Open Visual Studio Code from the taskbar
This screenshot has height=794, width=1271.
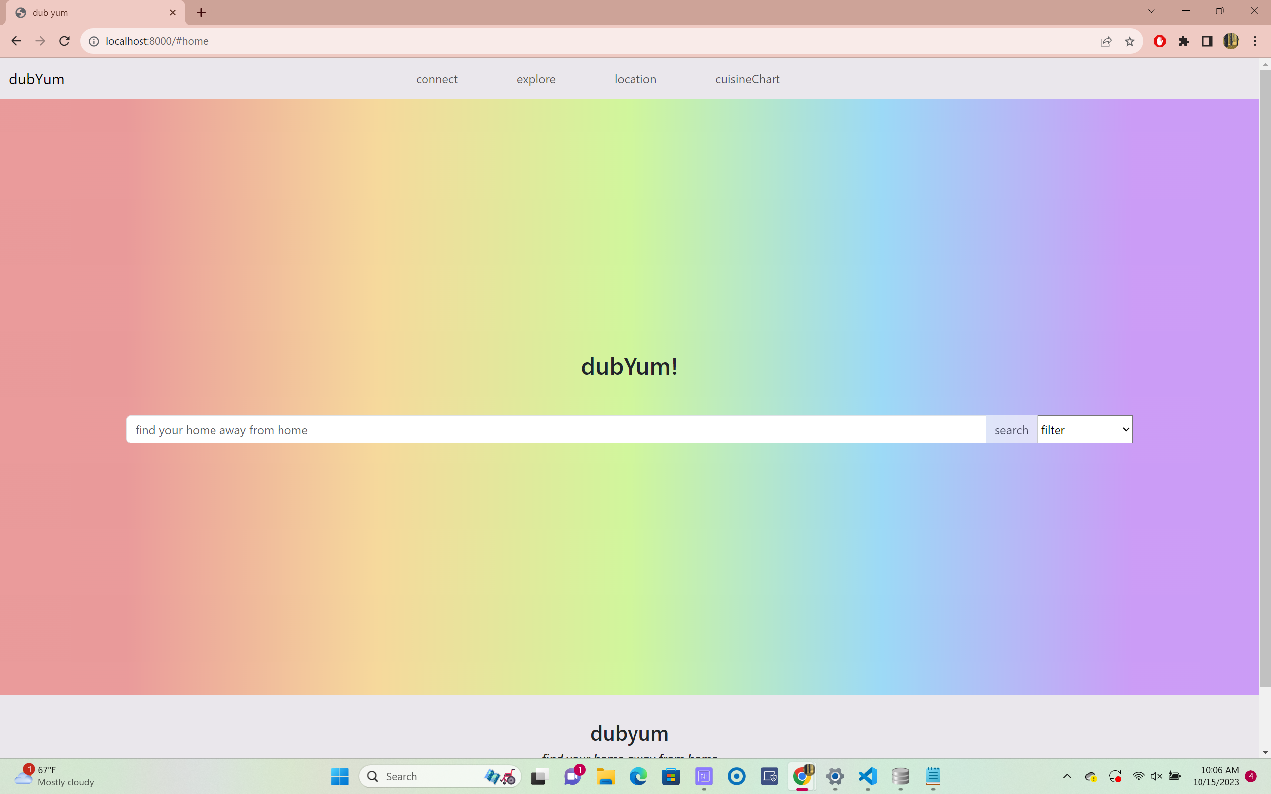click(x=868, y=776)
